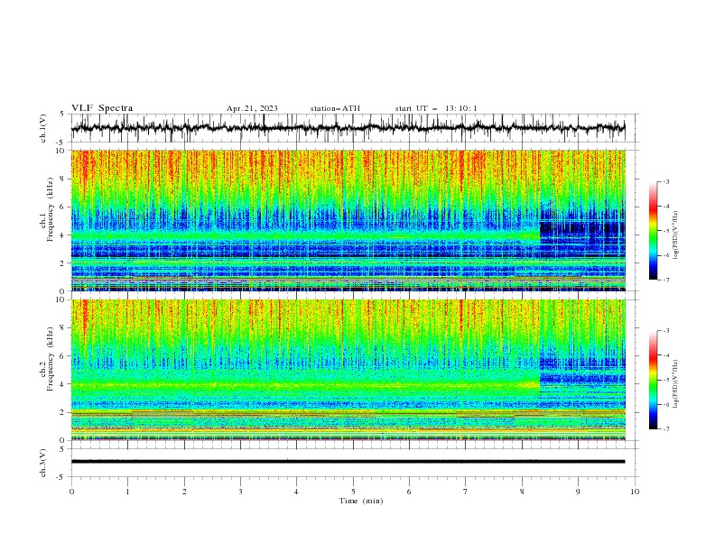Click the "Time (min)" x-axis label
The height and width of the screenshot is (552, 715).
coord(361,501)
